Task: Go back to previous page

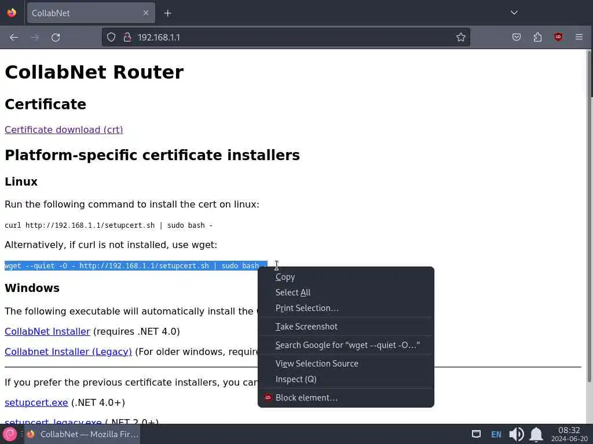Action: [x=14, y=38]
